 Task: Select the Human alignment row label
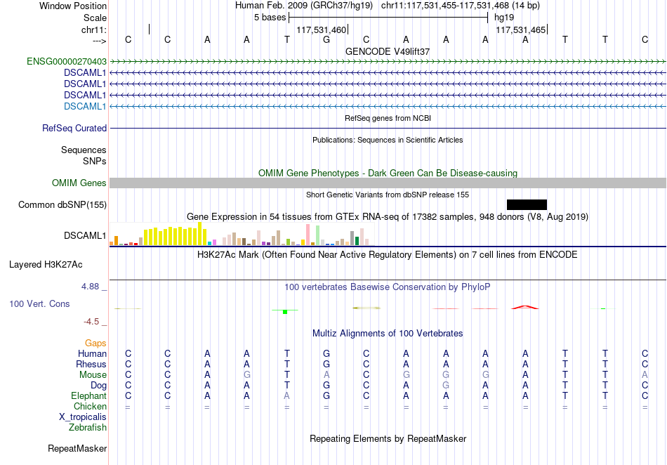coord(92,353)
